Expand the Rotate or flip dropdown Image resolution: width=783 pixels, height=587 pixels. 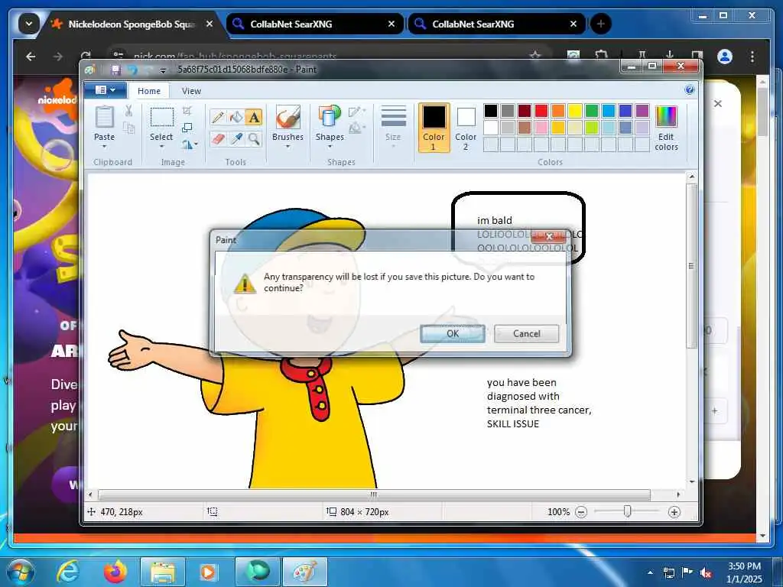tap(197, 144)
